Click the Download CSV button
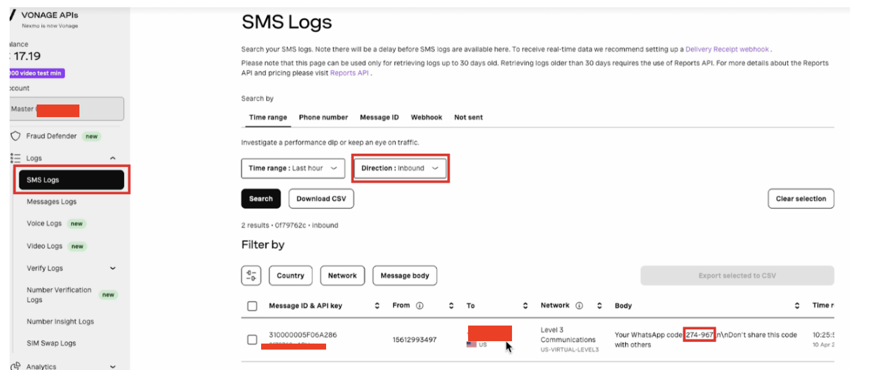The width and height of the screenshot is (876, 370). point(321,199)
